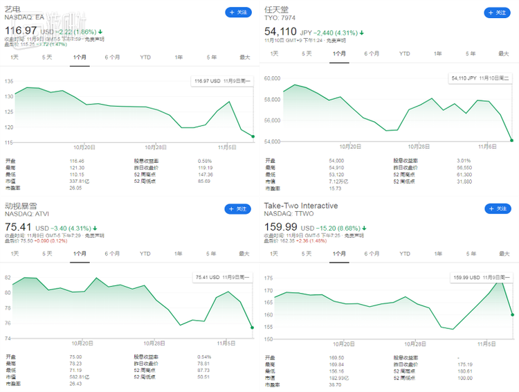Show 最大 range for 动视暴雪

pos(244,253)
